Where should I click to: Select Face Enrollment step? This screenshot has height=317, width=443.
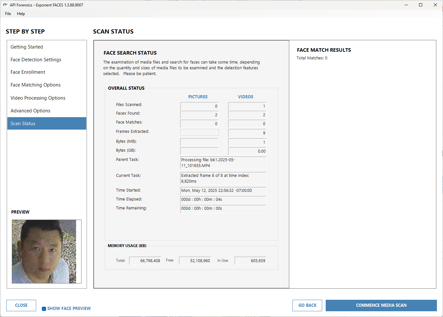(28, 72)
